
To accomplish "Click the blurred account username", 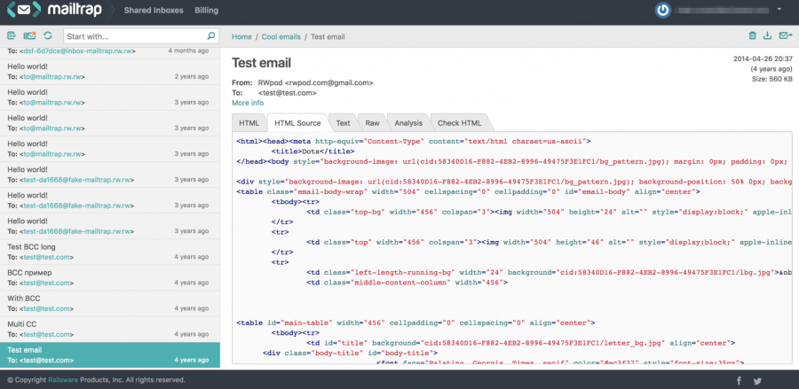I will pyautogui.click(x=722, y=10).
